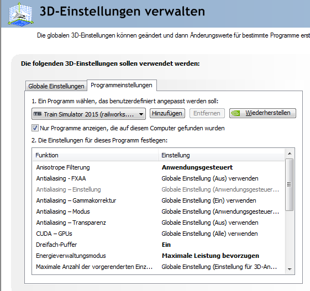This screenshot has width=310, height=291.
Task: Click scrollbar up arrow in settings list
Action: 290,154
